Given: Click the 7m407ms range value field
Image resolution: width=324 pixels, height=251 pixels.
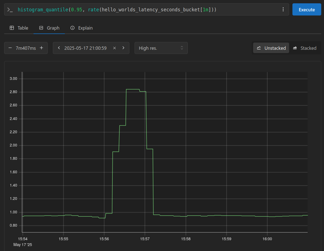Looking at the screenshot, I should point(26,48).
